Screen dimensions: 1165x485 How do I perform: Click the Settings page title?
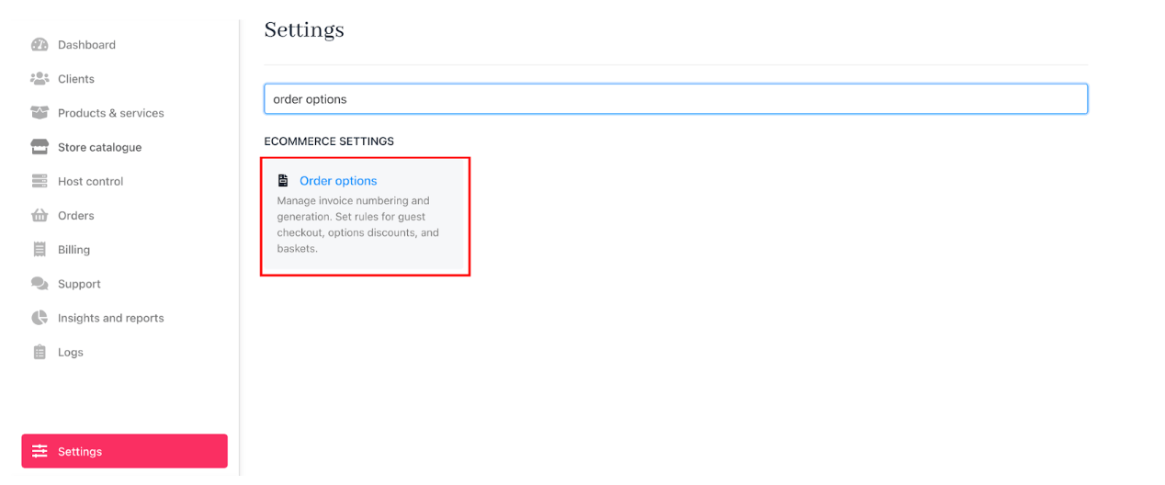click(x=304, y=29)
